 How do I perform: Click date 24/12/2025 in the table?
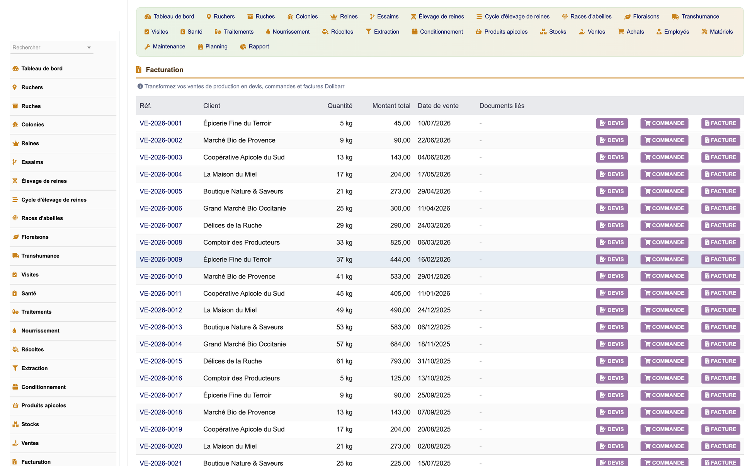tap(434, 310)
